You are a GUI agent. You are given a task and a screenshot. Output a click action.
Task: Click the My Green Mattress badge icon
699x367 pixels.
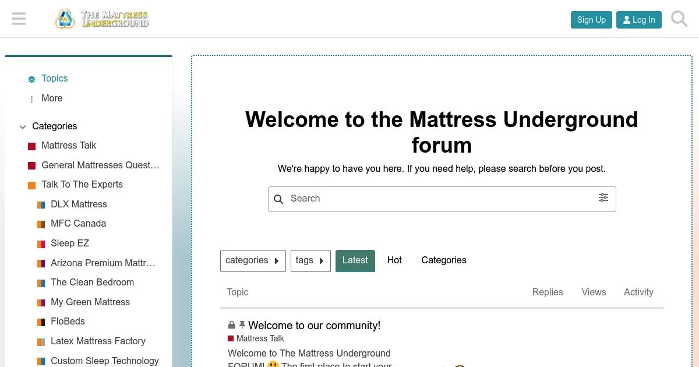pyautogui.click(x=41, y=303)
